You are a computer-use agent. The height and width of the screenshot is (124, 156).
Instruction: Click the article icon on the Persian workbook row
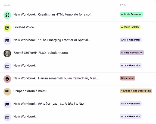coord(7,105)
